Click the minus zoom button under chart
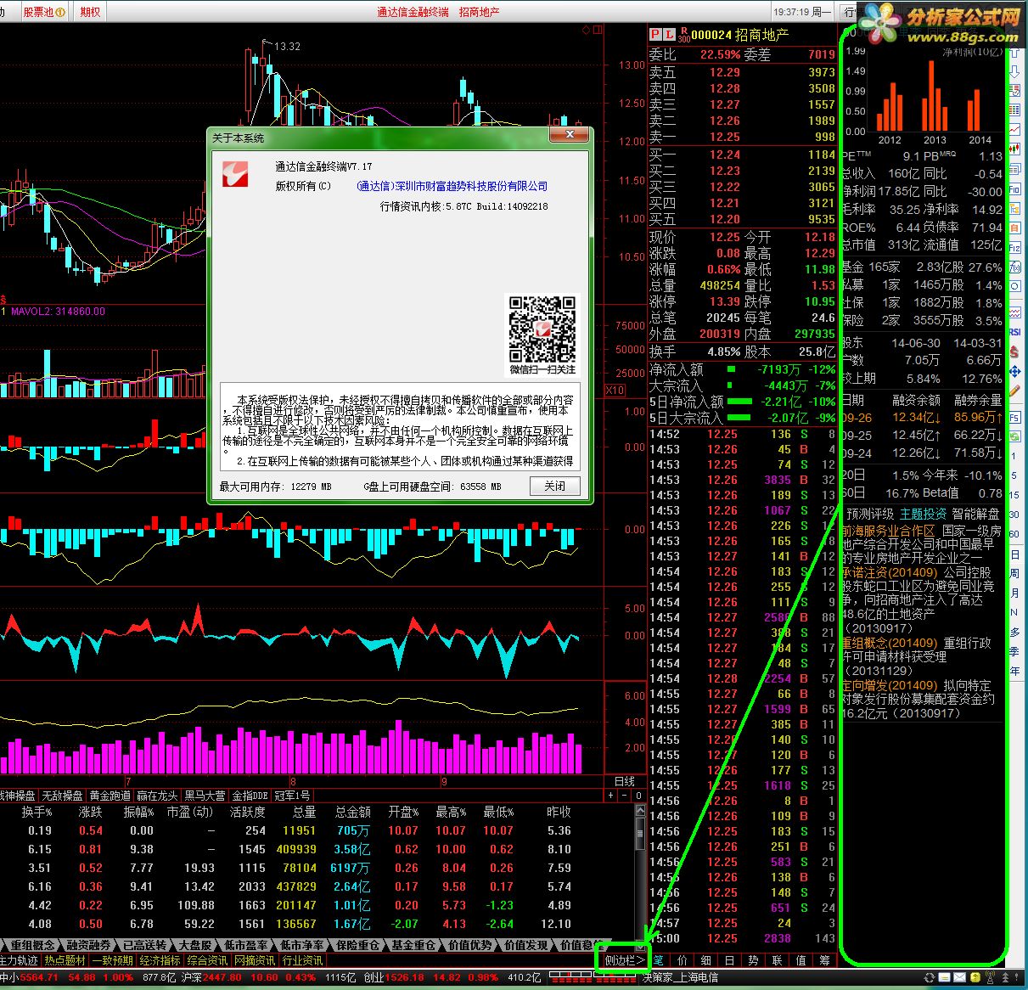This screenshot has width=1028, height=990. [x=626, y=796]
